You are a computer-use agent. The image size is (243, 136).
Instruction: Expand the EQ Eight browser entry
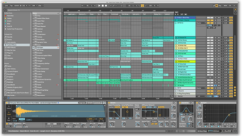33,47
